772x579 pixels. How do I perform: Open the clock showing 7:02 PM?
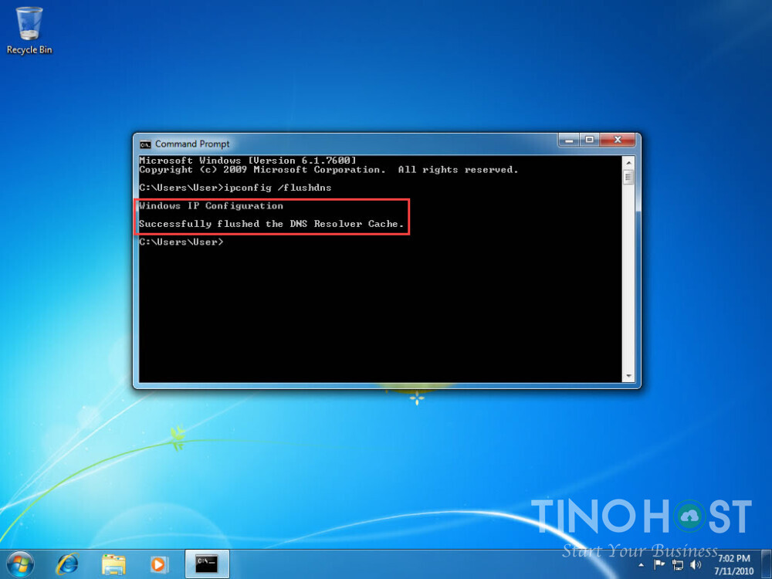(x=733, y=565)
